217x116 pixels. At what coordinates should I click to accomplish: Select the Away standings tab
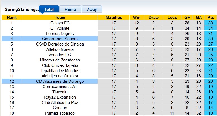[x=92, y=9]
